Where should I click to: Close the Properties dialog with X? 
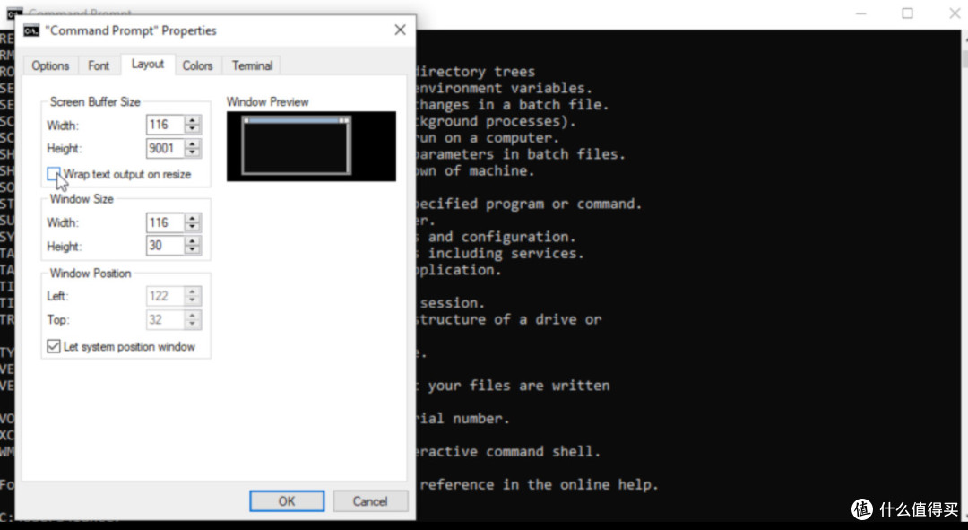tap(400, 30)
